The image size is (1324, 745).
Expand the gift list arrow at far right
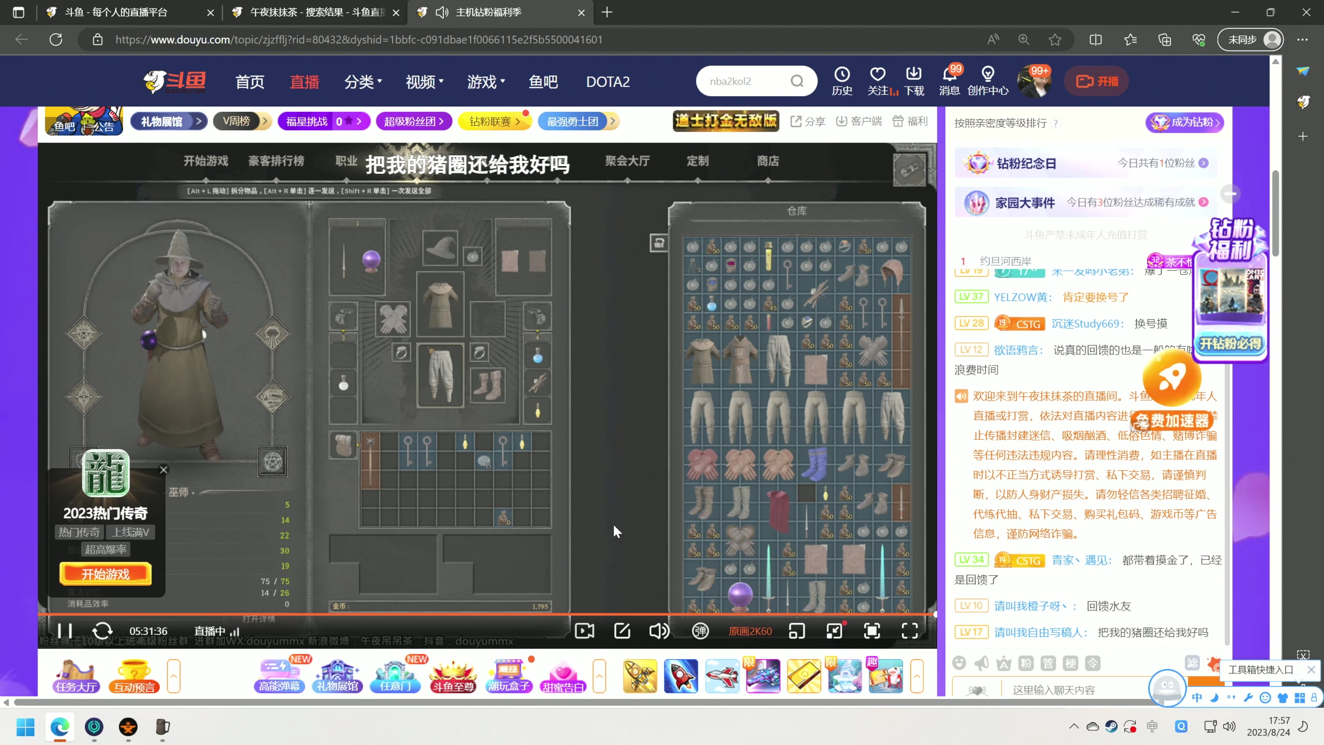916,676
